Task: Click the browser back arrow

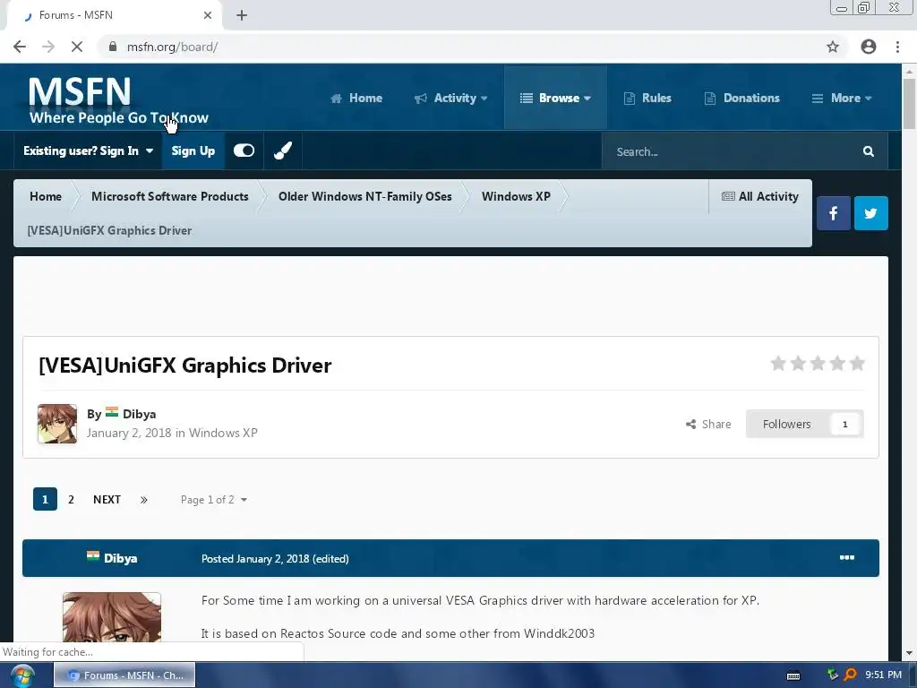Action: tap(20, 47)
